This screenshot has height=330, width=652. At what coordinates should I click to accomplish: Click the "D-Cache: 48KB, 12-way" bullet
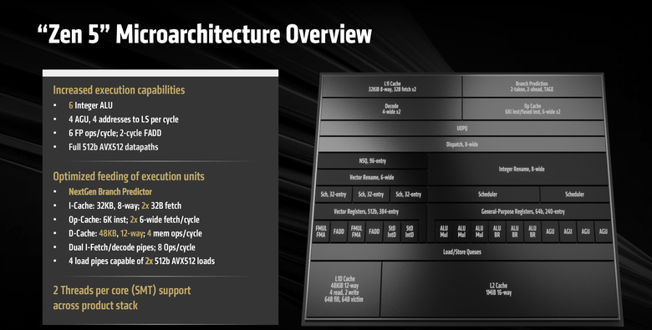click(x=135, y=234)
